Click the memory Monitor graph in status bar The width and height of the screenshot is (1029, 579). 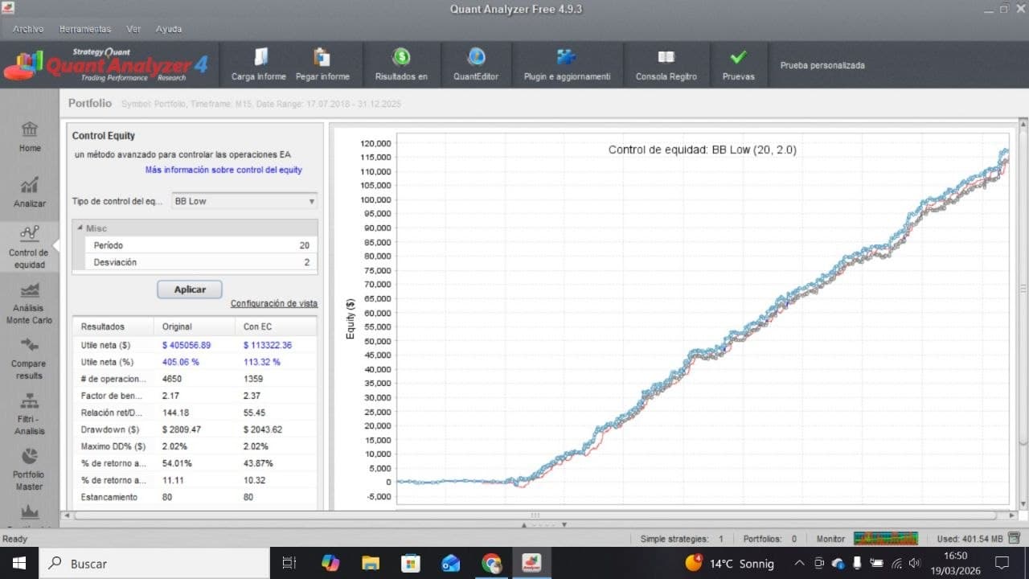pos(885,539)
